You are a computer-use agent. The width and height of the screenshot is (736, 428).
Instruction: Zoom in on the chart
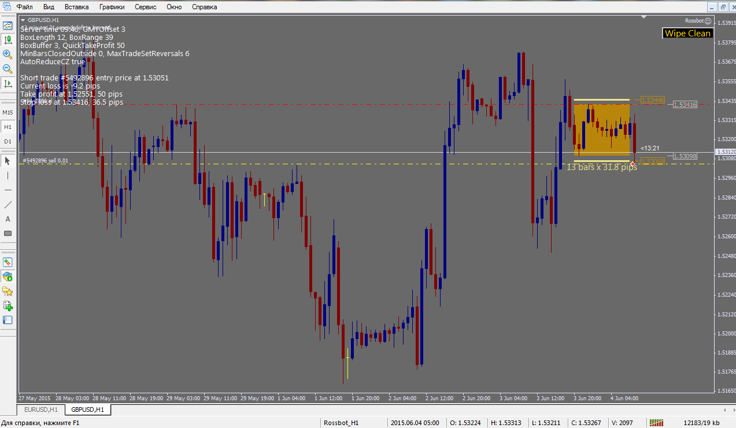[x=8, y=54]
